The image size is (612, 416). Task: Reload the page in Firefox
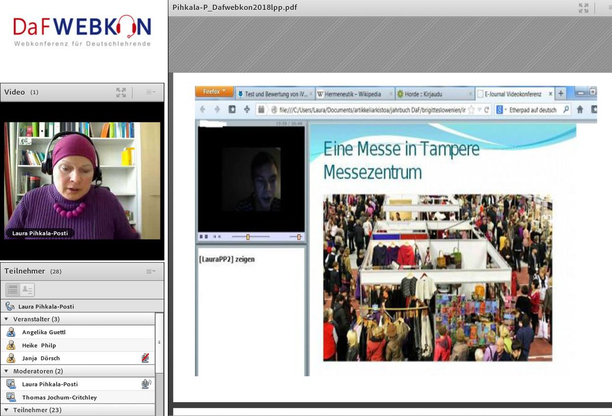point(487,110)
